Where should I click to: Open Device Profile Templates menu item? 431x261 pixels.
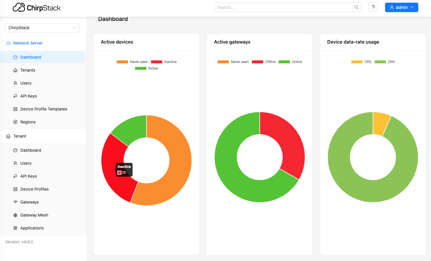click(x=44, y=109)
